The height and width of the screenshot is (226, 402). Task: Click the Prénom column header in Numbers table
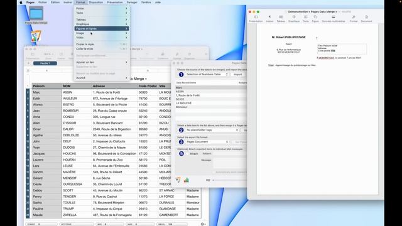click(46, 86)
